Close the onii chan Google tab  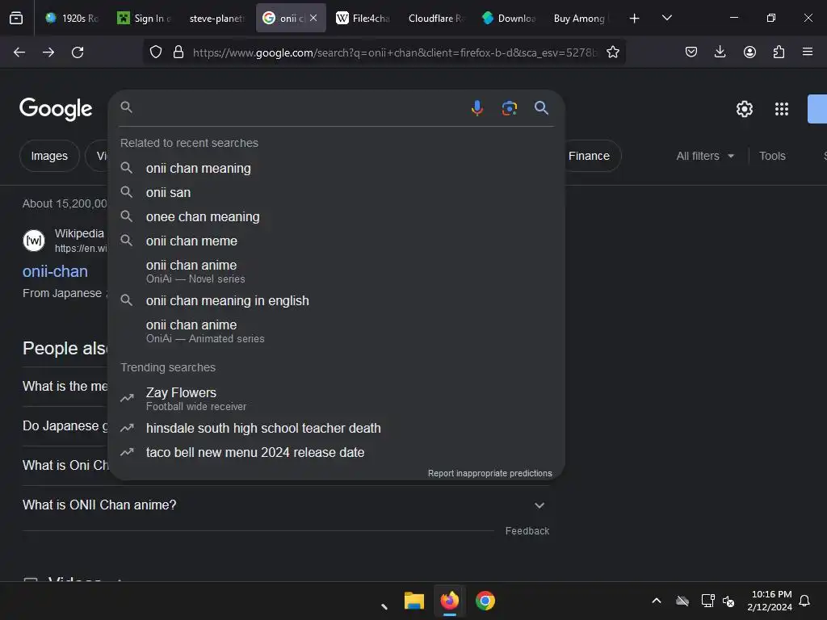[313, 18]
